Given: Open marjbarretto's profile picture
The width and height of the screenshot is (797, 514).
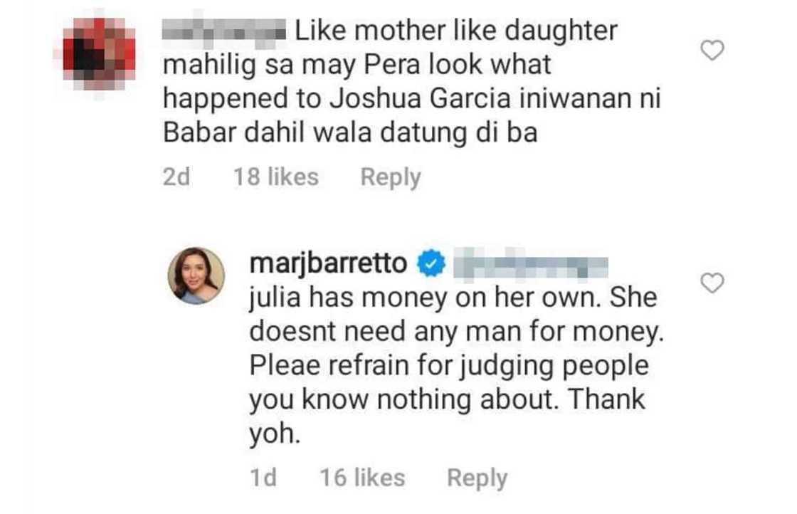Looking at the screenshot, I should pos(196,276).
